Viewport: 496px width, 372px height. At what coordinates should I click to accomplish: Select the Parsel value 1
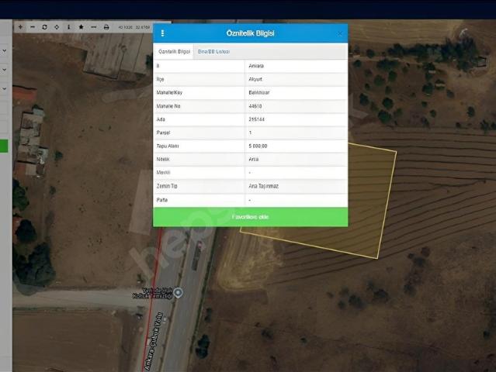250,133
